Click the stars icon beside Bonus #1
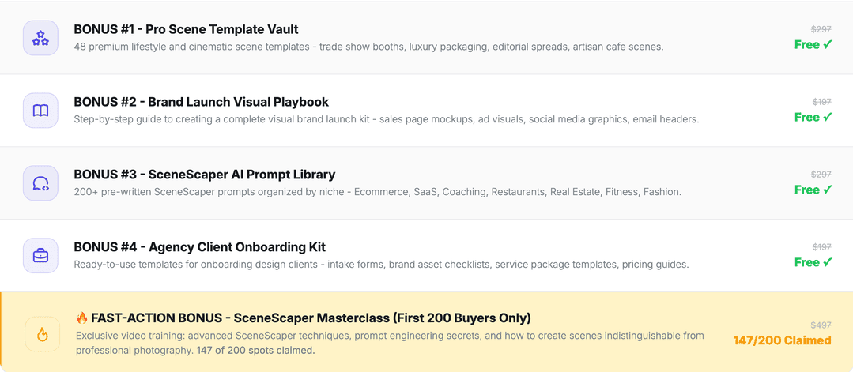853x372 pixels. pos(40,38)
